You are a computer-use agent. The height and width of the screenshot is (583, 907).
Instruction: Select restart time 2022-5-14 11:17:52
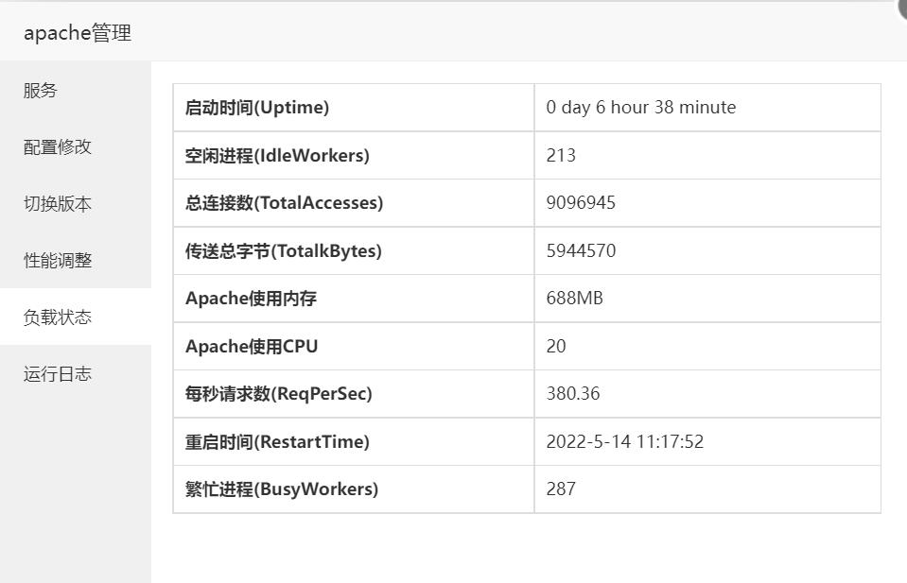tap(625, 442)
